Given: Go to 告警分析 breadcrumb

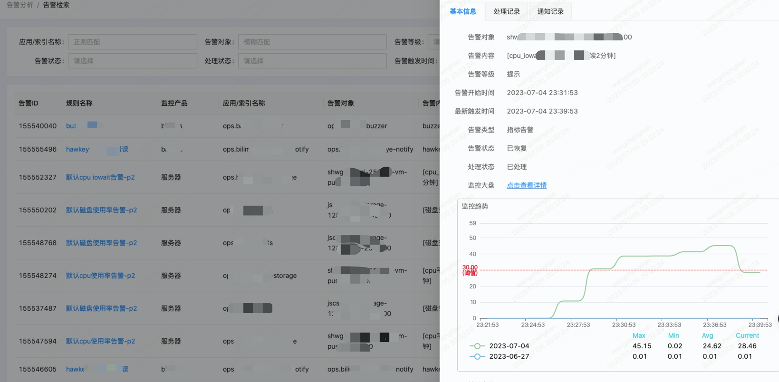Looking at the screenshot, I should (x=20, y=5).
